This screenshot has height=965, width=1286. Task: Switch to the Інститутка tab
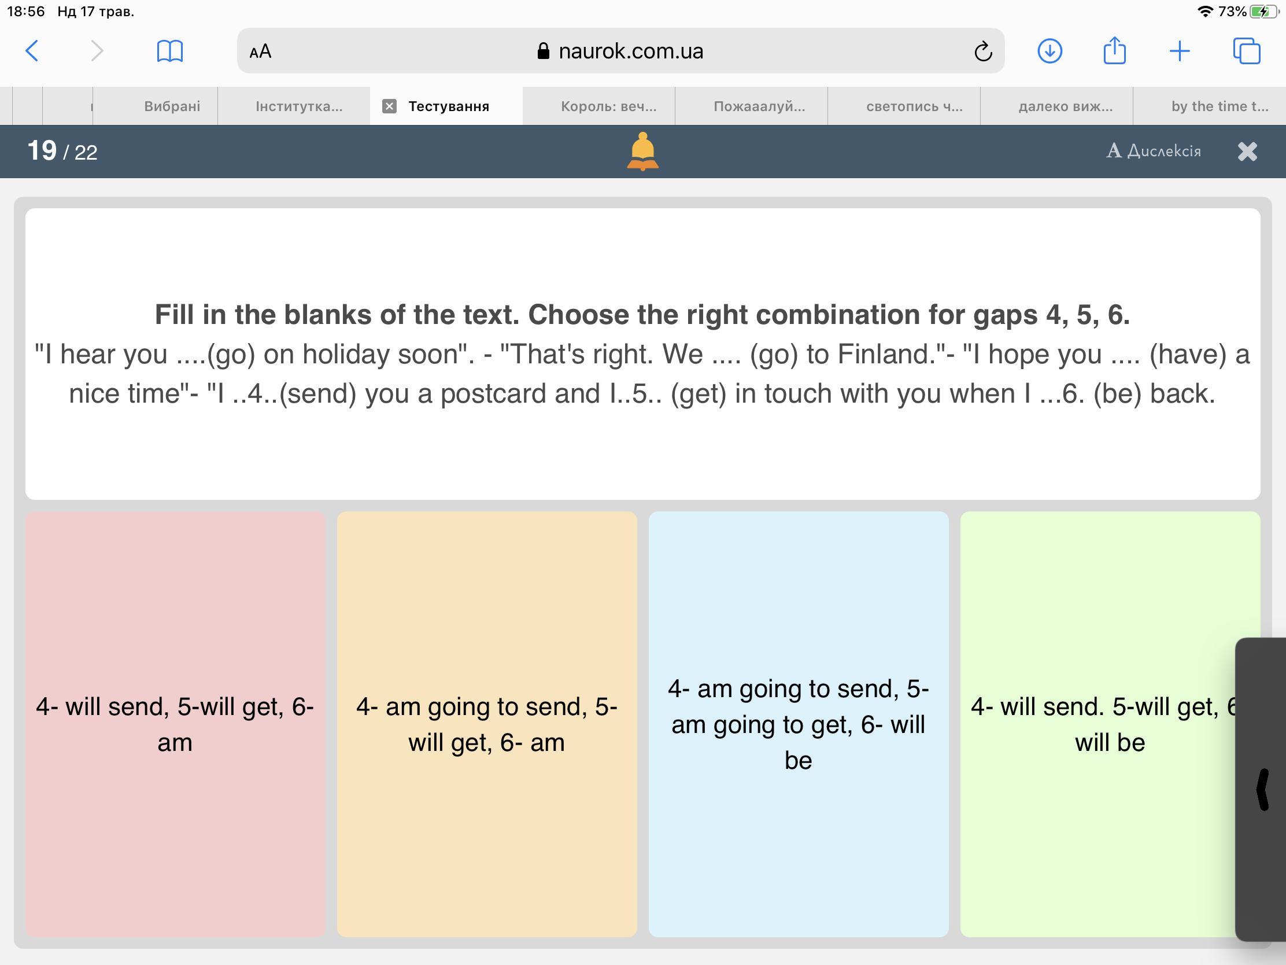299,106
